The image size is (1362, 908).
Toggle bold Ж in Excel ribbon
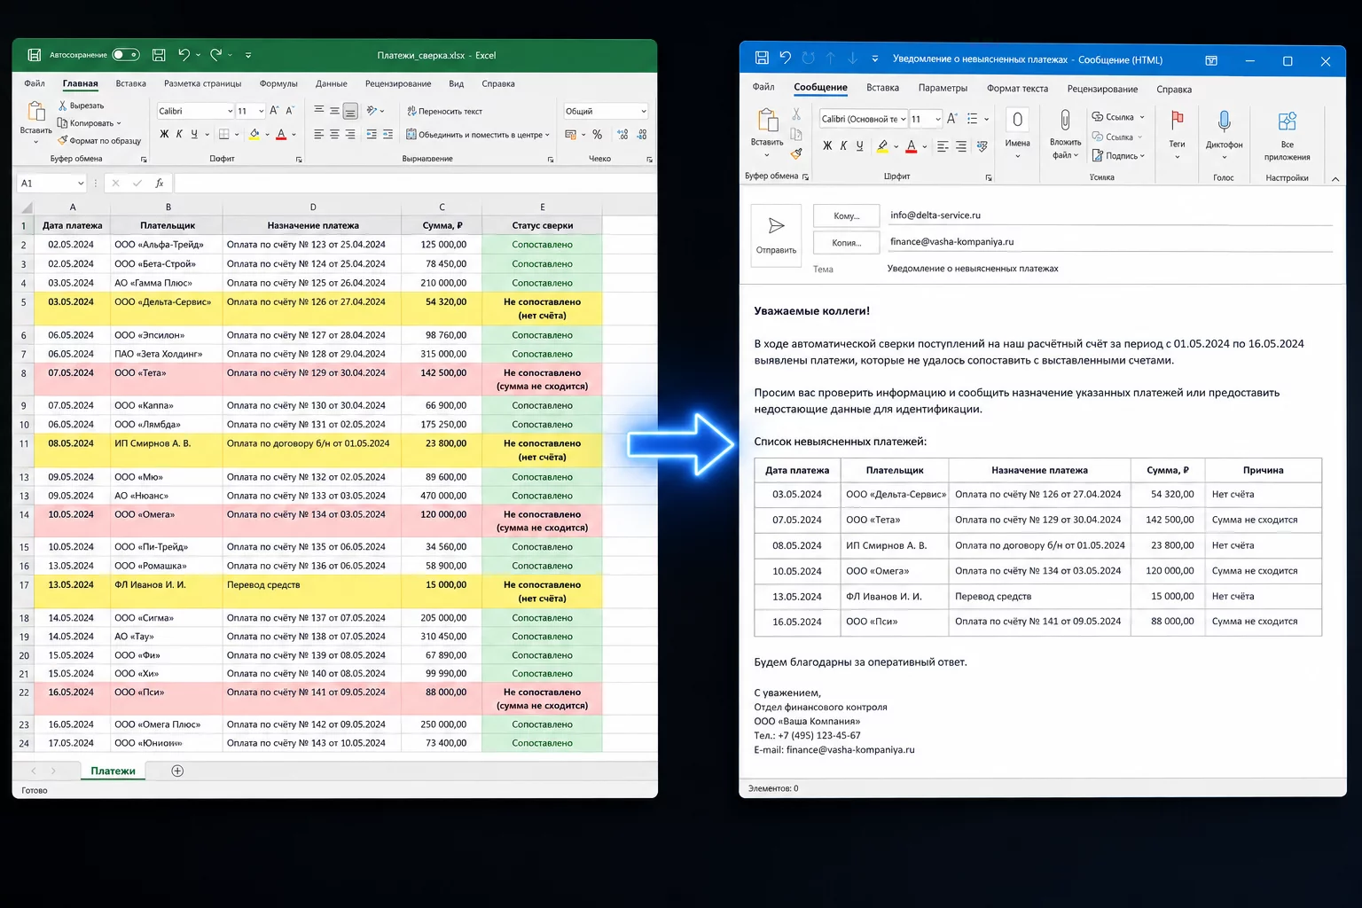(x=164, y=135)
